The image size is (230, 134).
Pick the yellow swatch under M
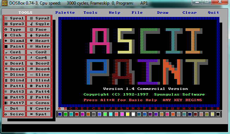[x=128, y=114]
